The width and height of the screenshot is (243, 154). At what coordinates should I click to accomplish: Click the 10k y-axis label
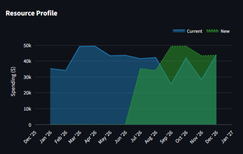click(27, 109)
